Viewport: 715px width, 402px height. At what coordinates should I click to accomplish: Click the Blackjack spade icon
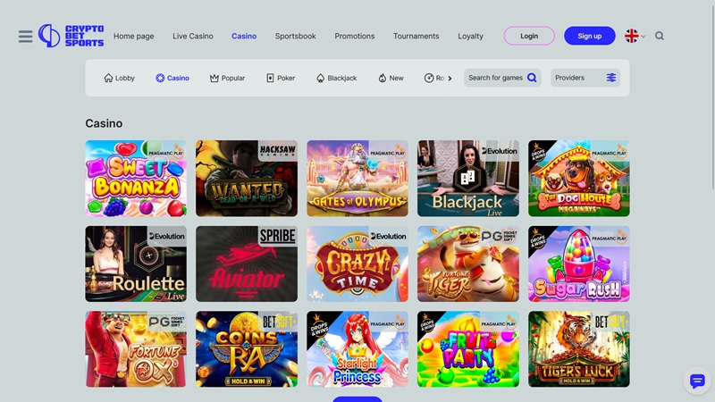coord(321,78)
